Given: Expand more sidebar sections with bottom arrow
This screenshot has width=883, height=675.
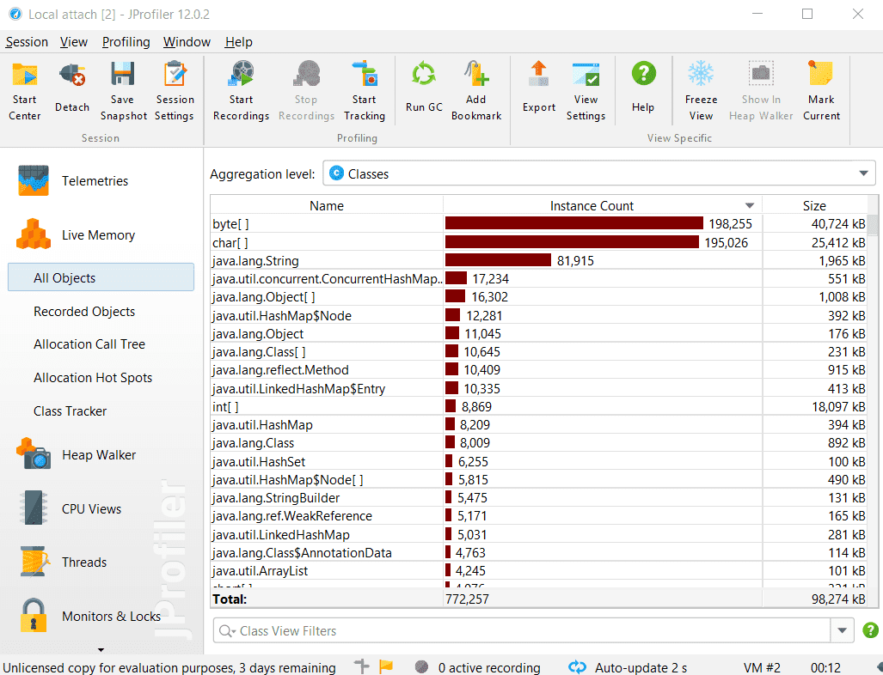Looking at the screenshot, I should pos(101,650).
